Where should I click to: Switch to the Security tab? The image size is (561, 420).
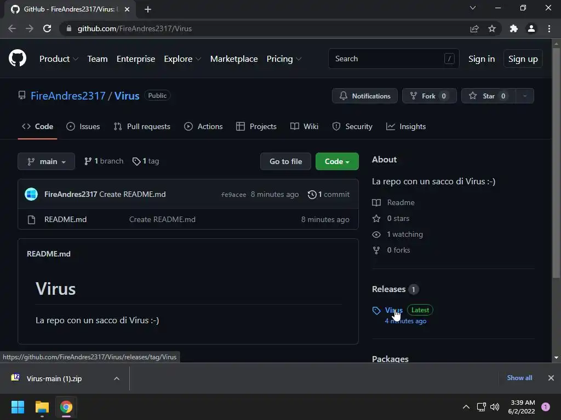(x=352, y=126)
